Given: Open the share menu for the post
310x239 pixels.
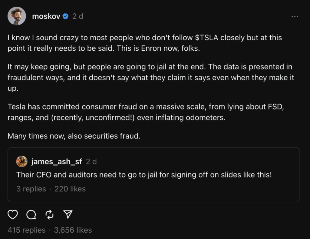Looking at the screenshot, I should point(68,215).
